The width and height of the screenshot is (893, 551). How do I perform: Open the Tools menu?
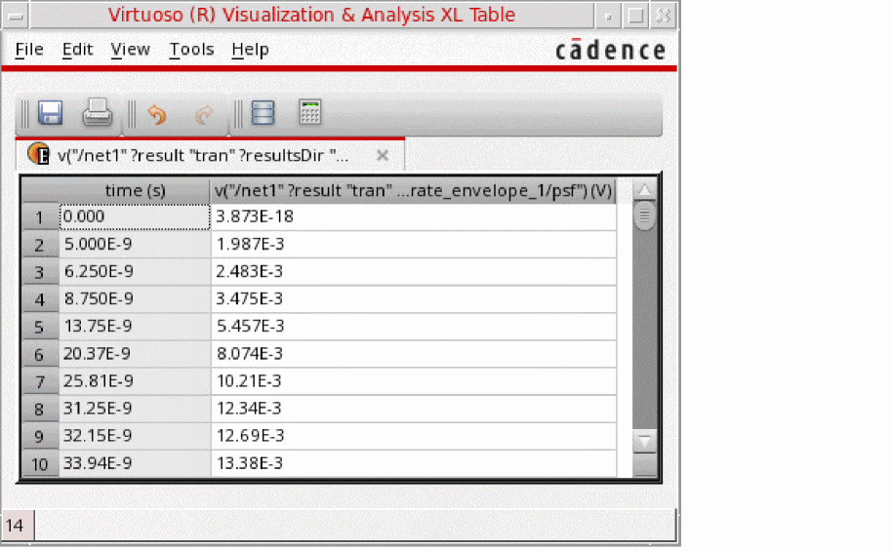pos(191,50)
